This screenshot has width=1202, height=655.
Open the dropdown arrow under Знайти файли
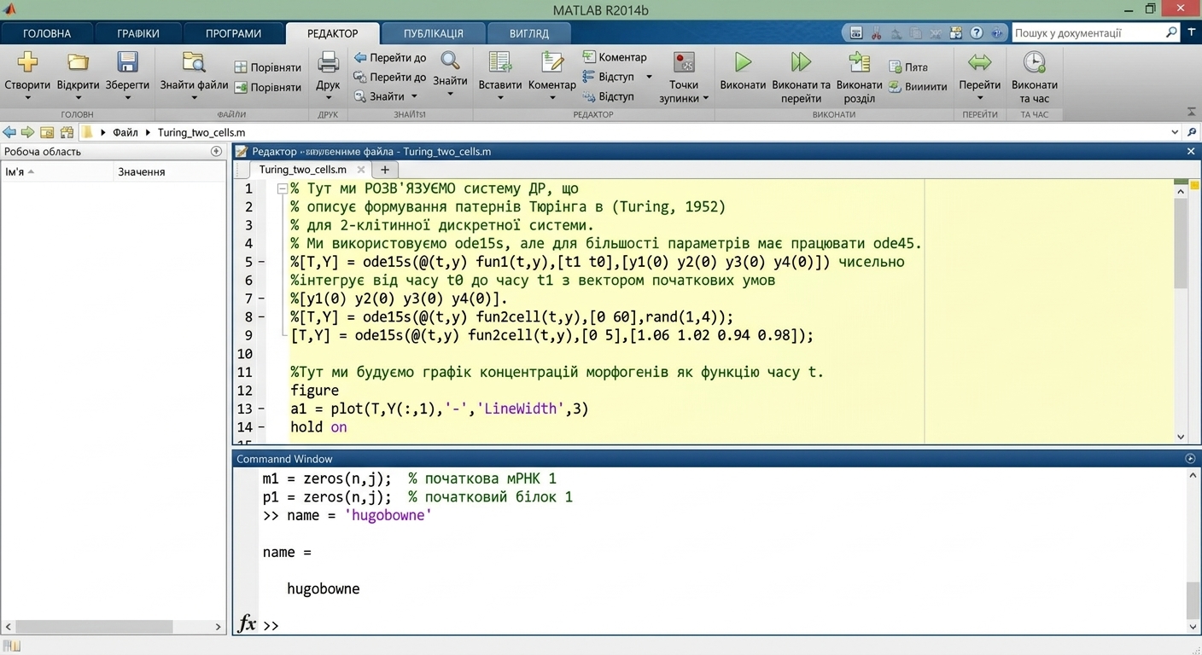[194, 97]
